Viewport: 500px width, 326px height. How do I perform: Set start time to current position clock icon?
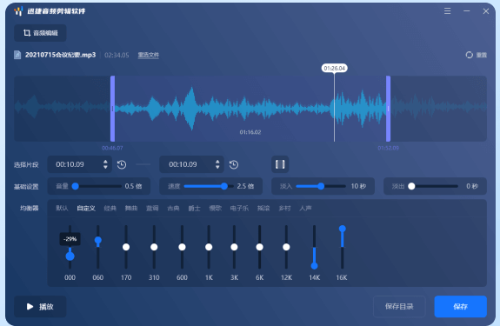pyautogui.click(x=122, y=164)
